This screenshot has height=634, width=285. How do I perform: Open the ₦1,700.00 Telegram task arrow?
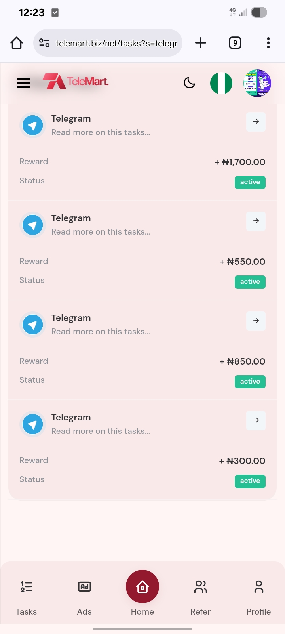coord(256,122)
